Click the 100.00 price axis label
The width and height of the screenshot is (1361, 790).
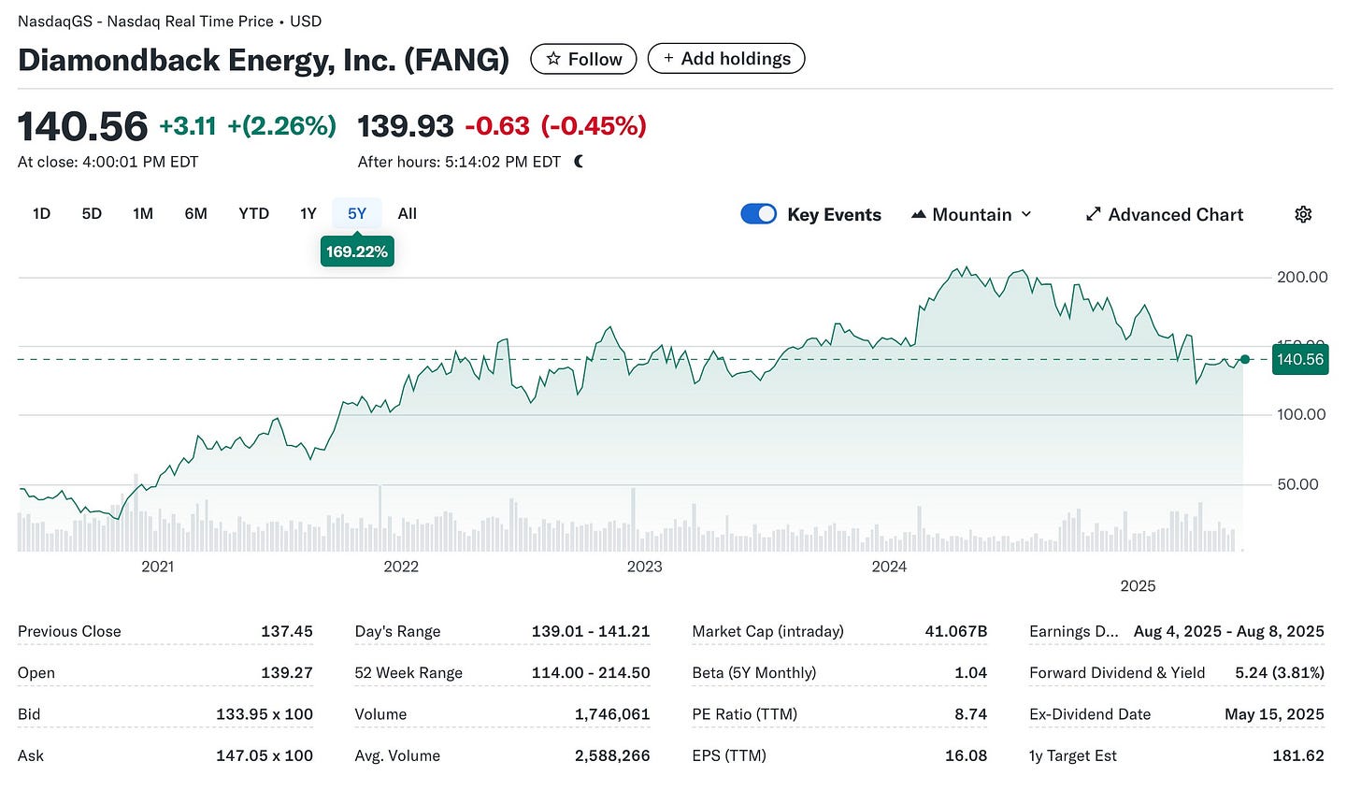(x=1301, y=414)
